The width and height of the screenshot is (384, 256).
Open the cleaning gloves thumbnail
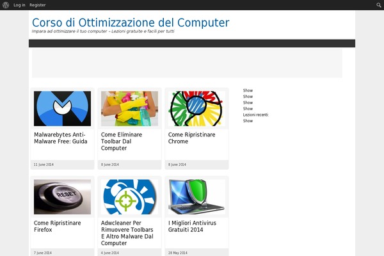(129, 109)
